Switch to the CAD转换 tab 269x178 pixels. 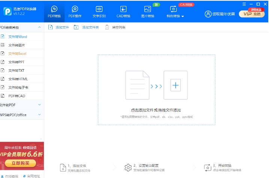123,12
